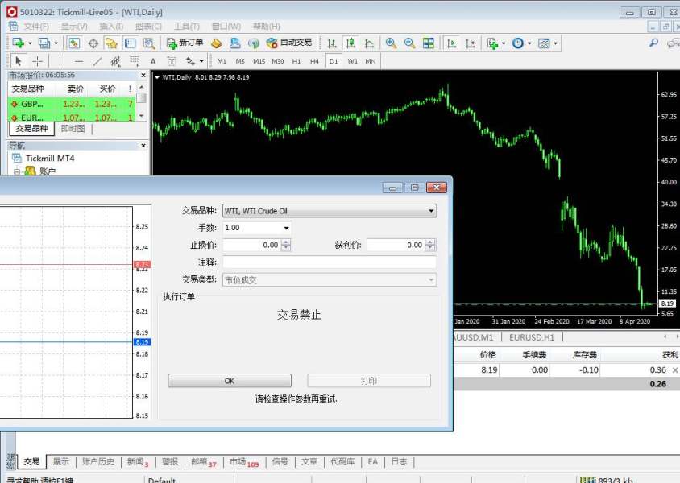This screenshot has width=680, height=483.
Task: Select the horizontal line drawing tool
Action: (x=78, y=61)
